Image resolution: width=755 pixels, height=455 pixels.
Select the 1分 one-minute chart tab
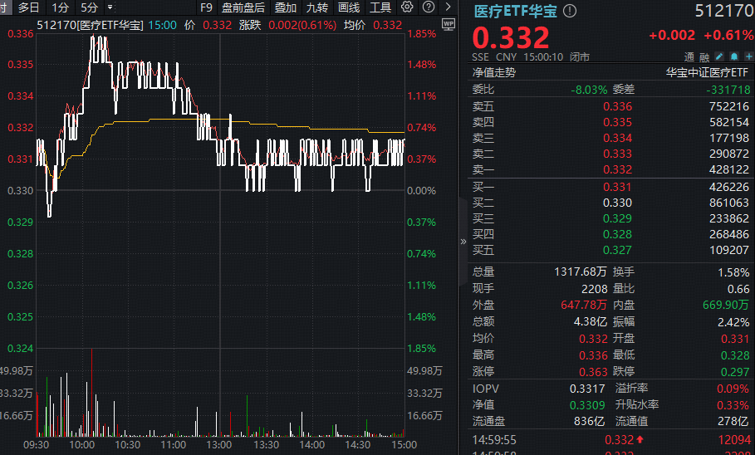[60, 7]
